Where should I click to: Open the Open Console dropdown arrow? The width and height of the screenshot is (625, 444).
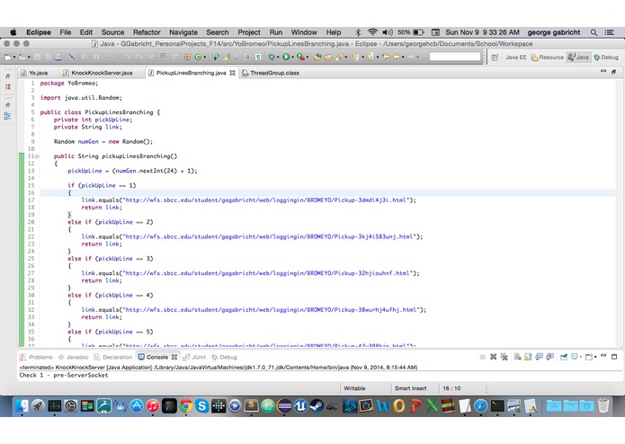pos(595,357)
